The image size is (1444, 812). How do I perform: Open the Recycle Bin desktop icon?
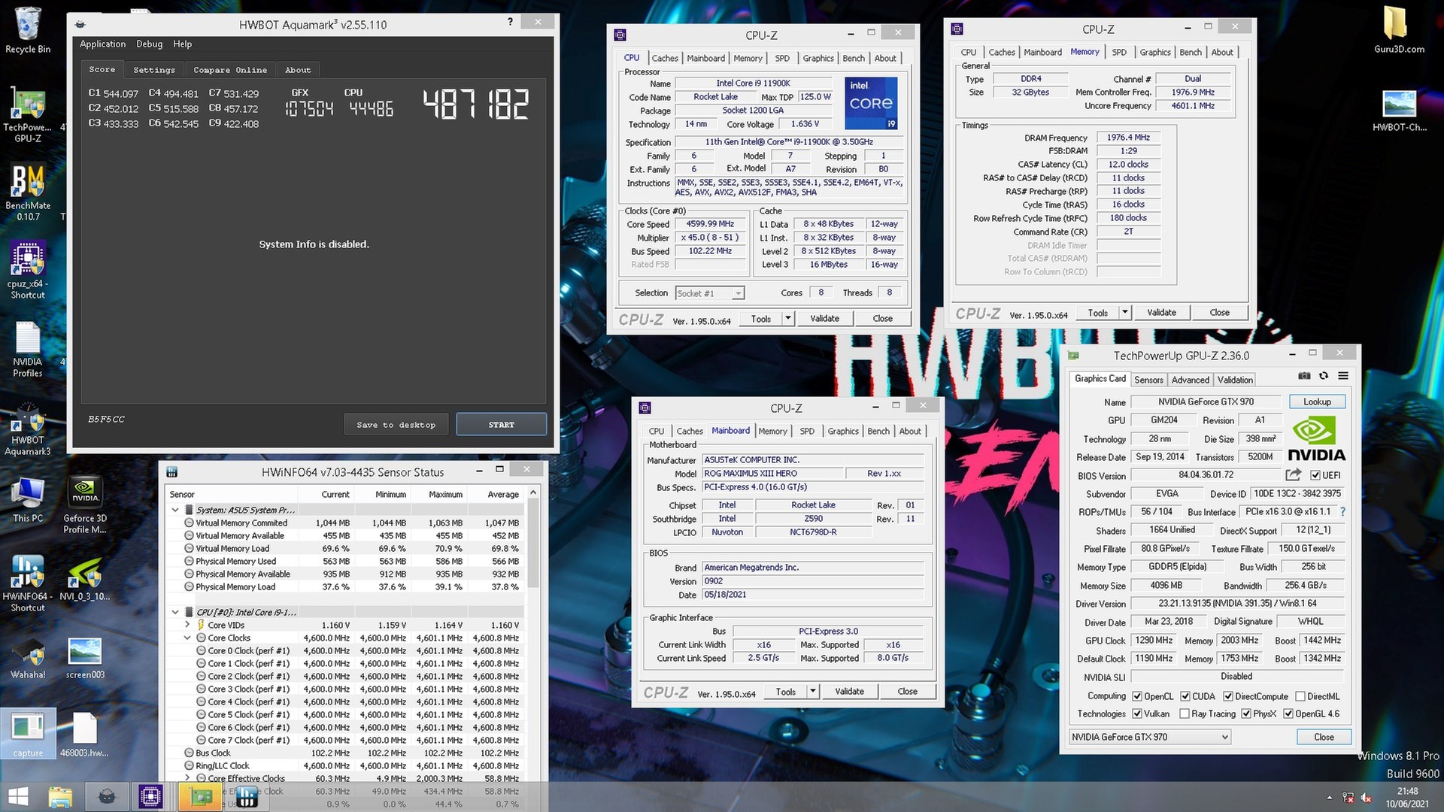coord(28,30)
